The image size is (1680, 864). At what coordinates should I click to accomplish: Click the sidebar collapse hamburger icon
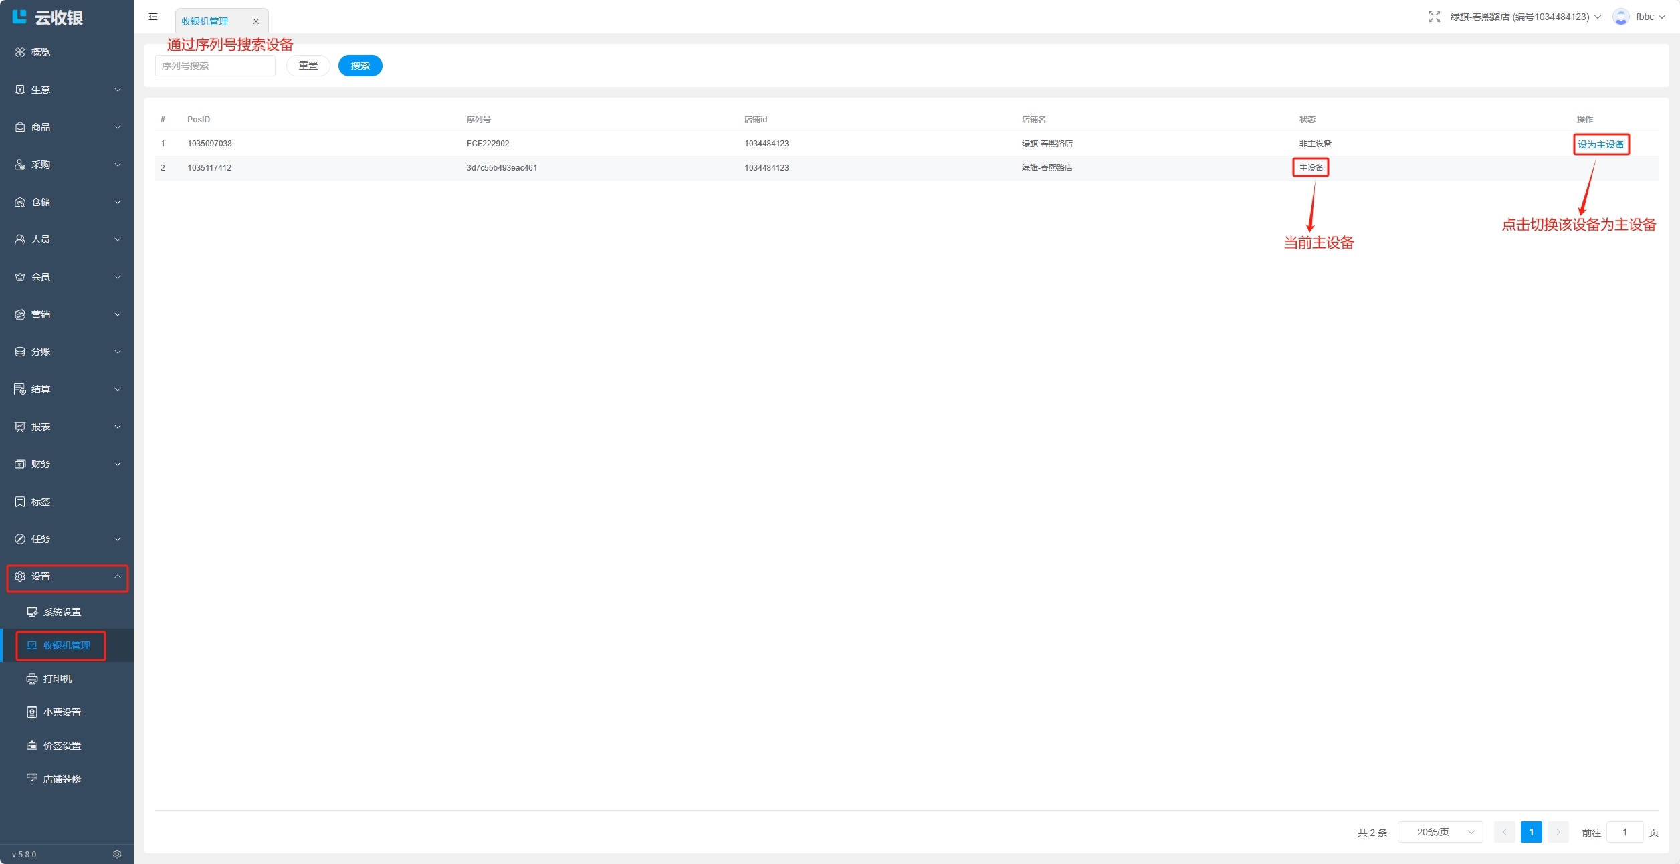tap(153, 17)
